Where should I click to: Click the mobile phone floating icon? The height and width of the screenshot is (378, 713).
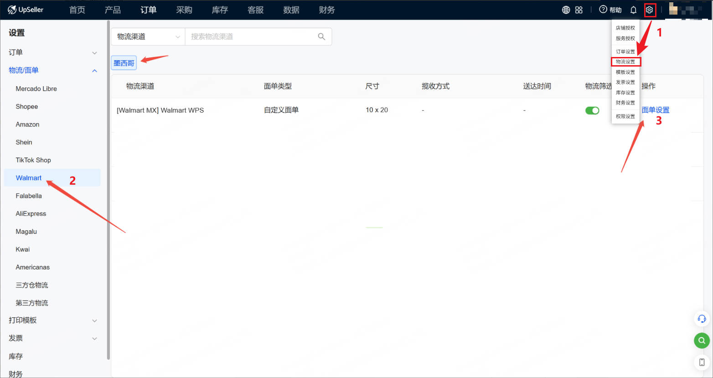tap(702, 362)
